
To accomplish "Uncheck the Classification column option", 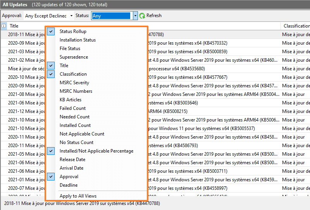I will tap(73, 74).
